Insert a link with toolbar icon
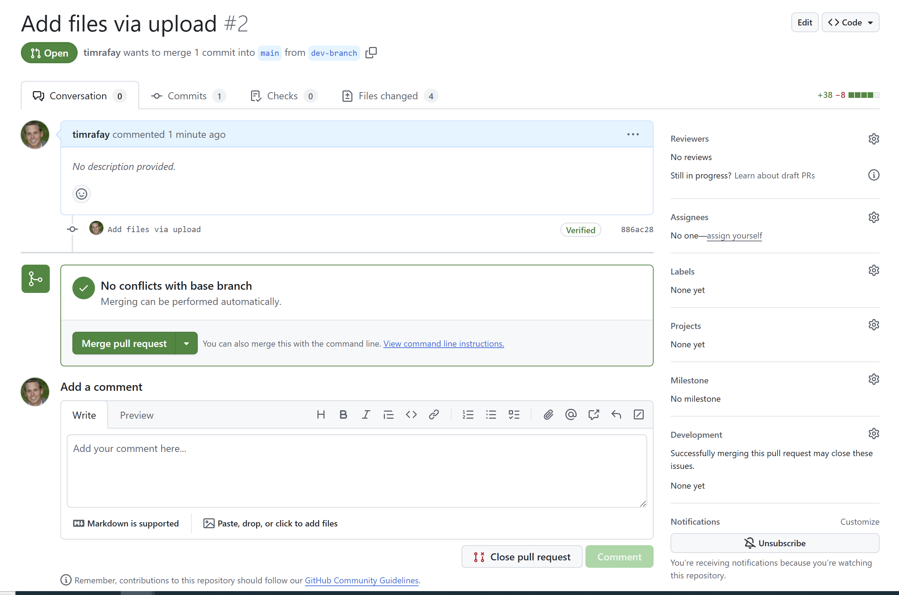The height and width of the screenshot is (595, 899). point(434,415)
